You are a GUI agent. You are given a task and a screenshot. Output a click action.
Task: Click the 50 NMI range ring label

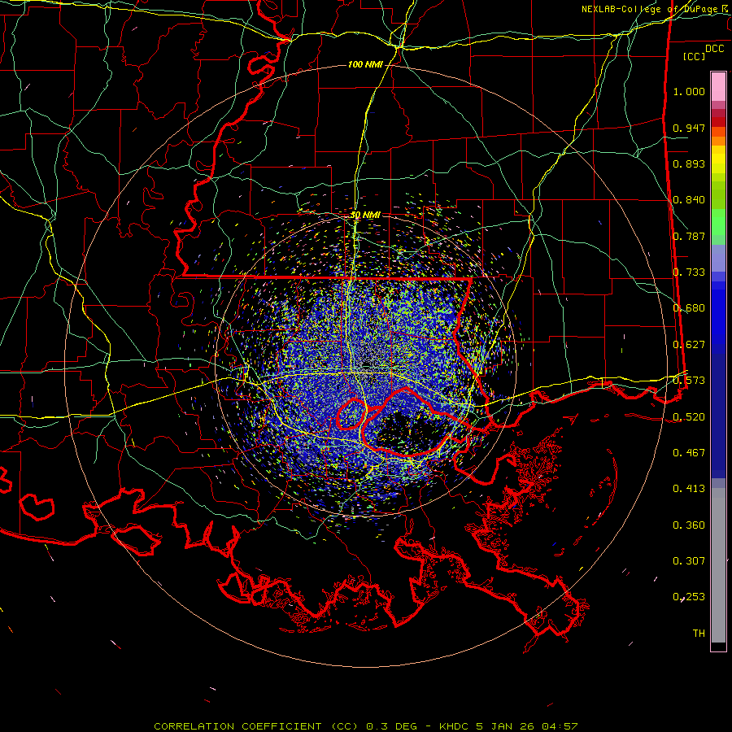click(x=365, y=215)
